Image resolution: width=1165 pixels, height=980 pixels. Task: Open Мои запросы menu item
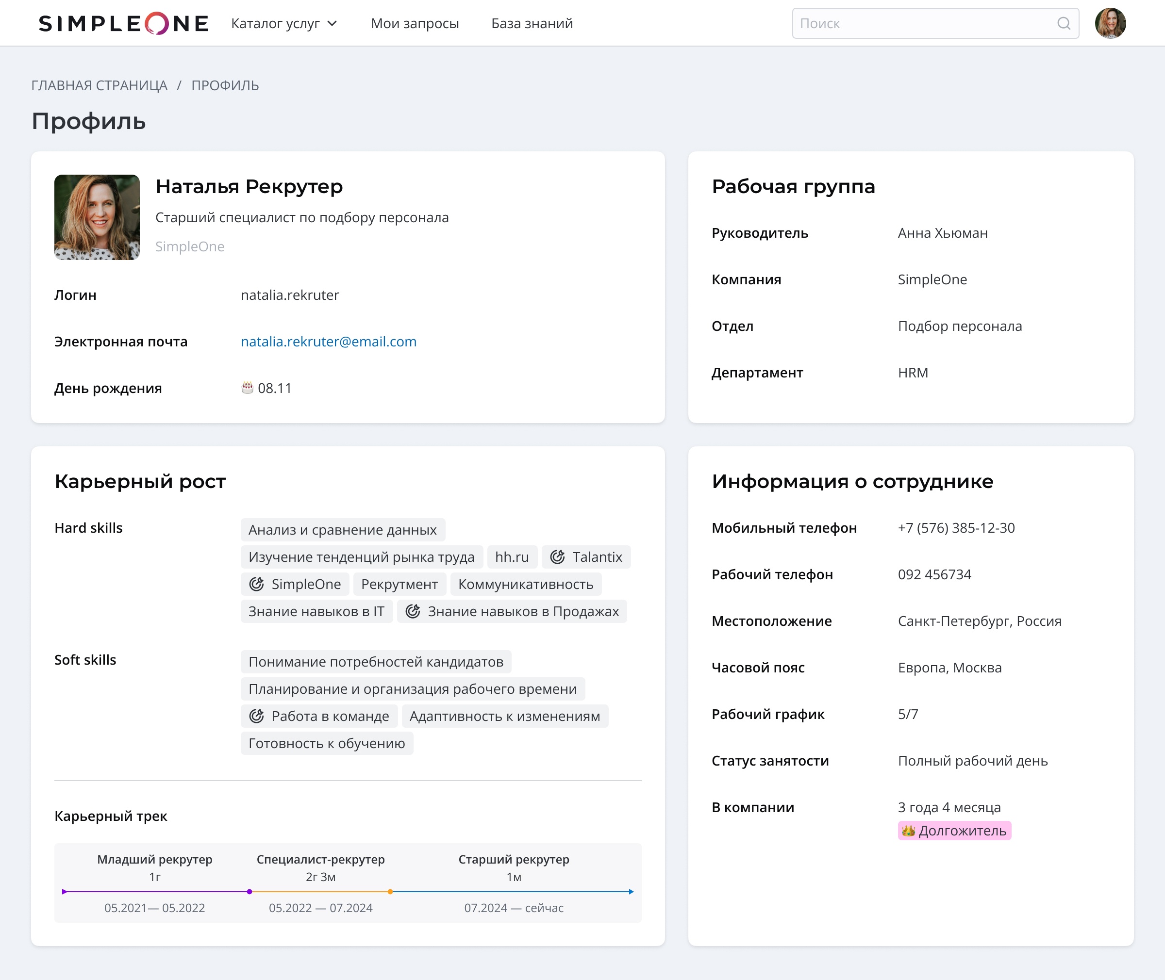415,23
